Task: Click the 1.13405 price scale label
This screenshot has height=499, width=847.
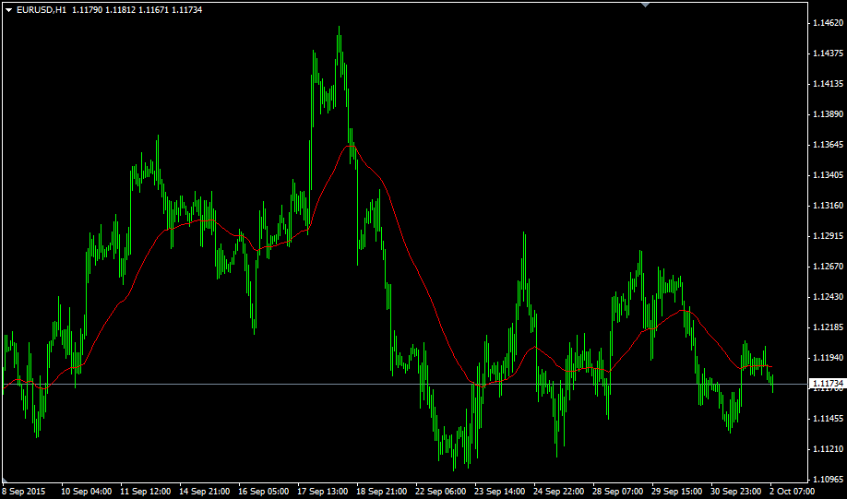Action: (828, 175)
